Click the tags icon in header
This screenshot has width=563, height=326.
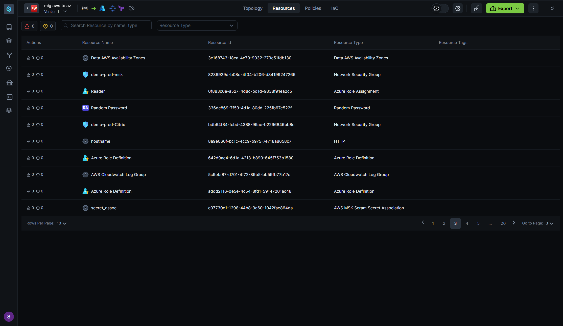(x=131, y=8)
